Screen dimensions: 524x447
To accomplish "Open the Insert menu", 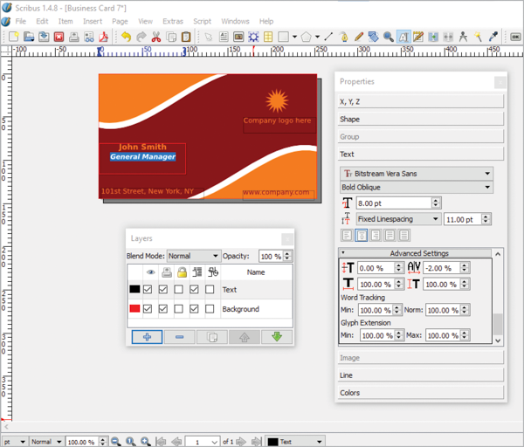I will coord(93,21).
